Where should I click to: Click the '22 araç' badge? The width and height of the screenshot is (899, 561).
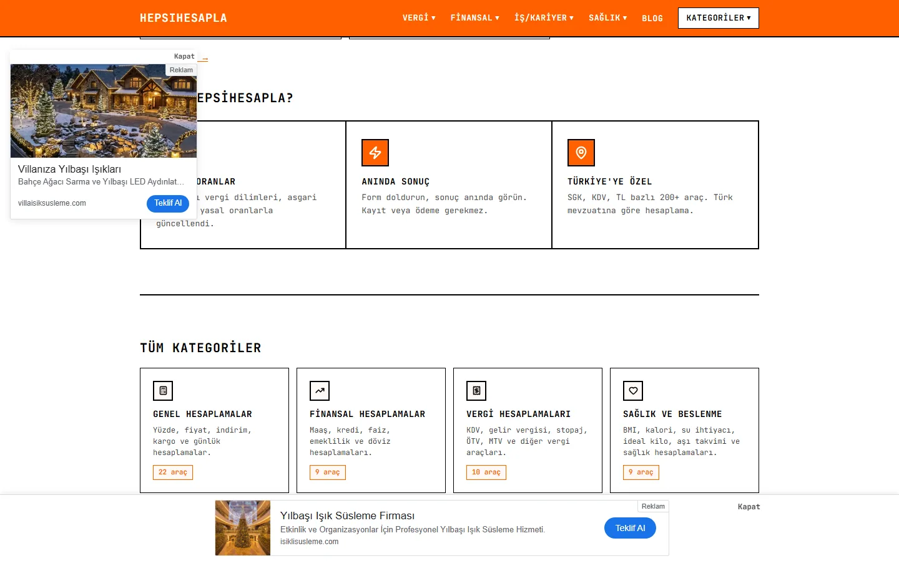click(x=173, y=472)
